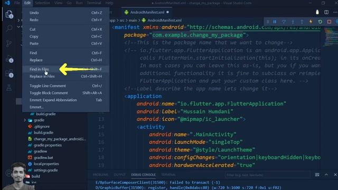338x190 pixels.
Task: Choose Cut in the Edit menu
Action: click(x=65, y=30)
